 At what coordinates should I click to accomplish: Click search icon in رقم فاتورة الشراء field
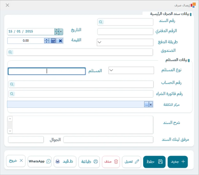tap(12, 94)
